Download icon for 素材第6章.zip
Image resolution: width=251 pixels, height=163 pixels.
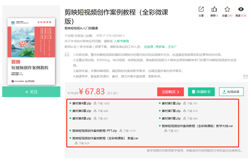95,111
